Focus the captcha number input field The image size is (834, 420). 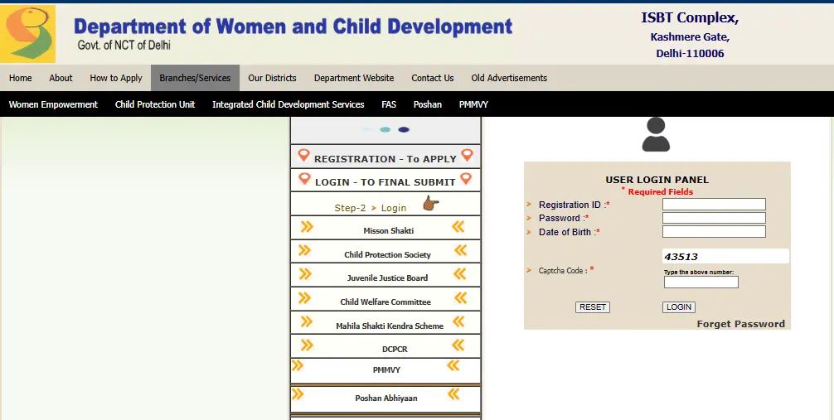[x=701, y=282]
